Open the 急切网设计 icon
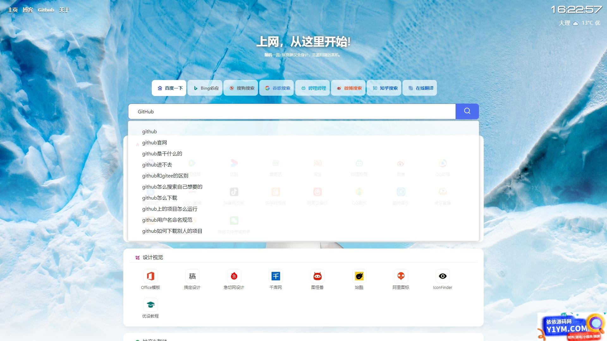 pos(234,276)
